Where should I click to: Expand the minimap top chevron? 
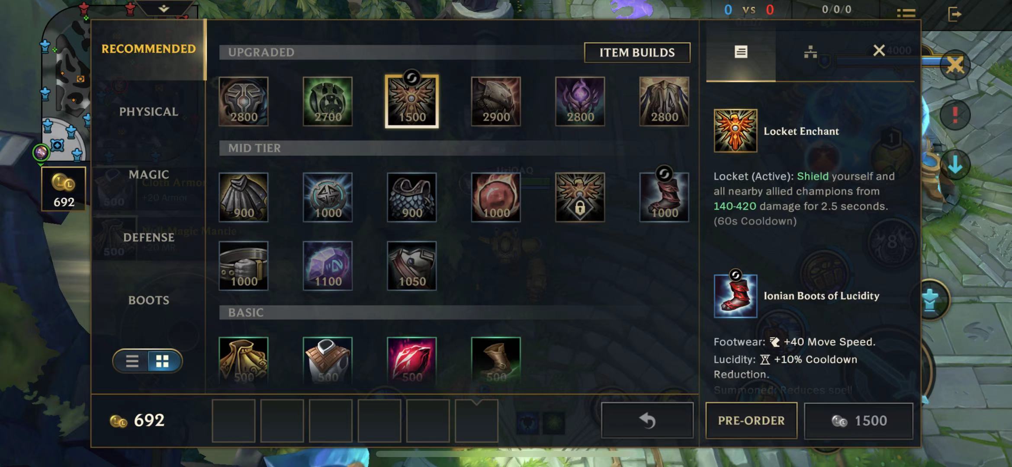[x=164, y=8]
